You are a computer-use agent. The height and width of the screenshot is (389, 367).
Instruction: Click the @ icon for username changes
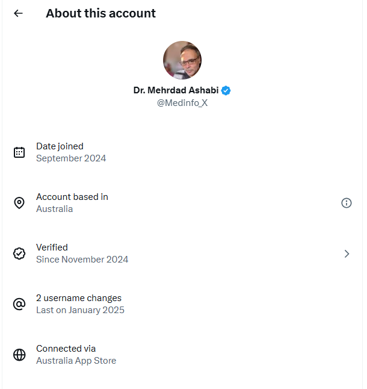(19, 304)
